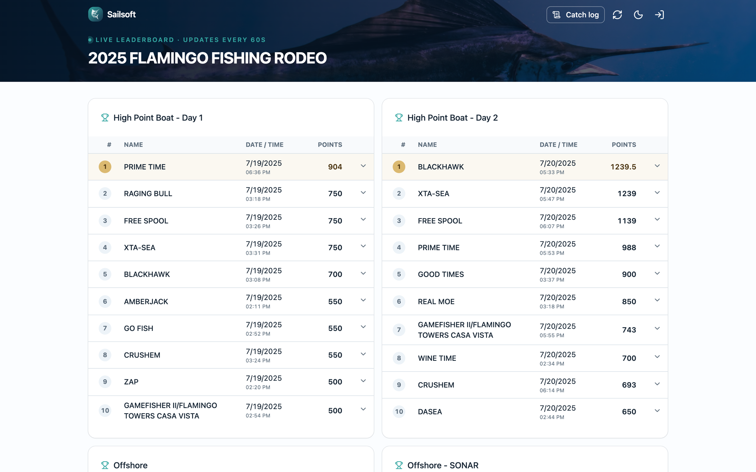Screen dimensions: 756x472
Task: Click rank 2 badge beside RAGING BULL
Action: pos(105,194)
